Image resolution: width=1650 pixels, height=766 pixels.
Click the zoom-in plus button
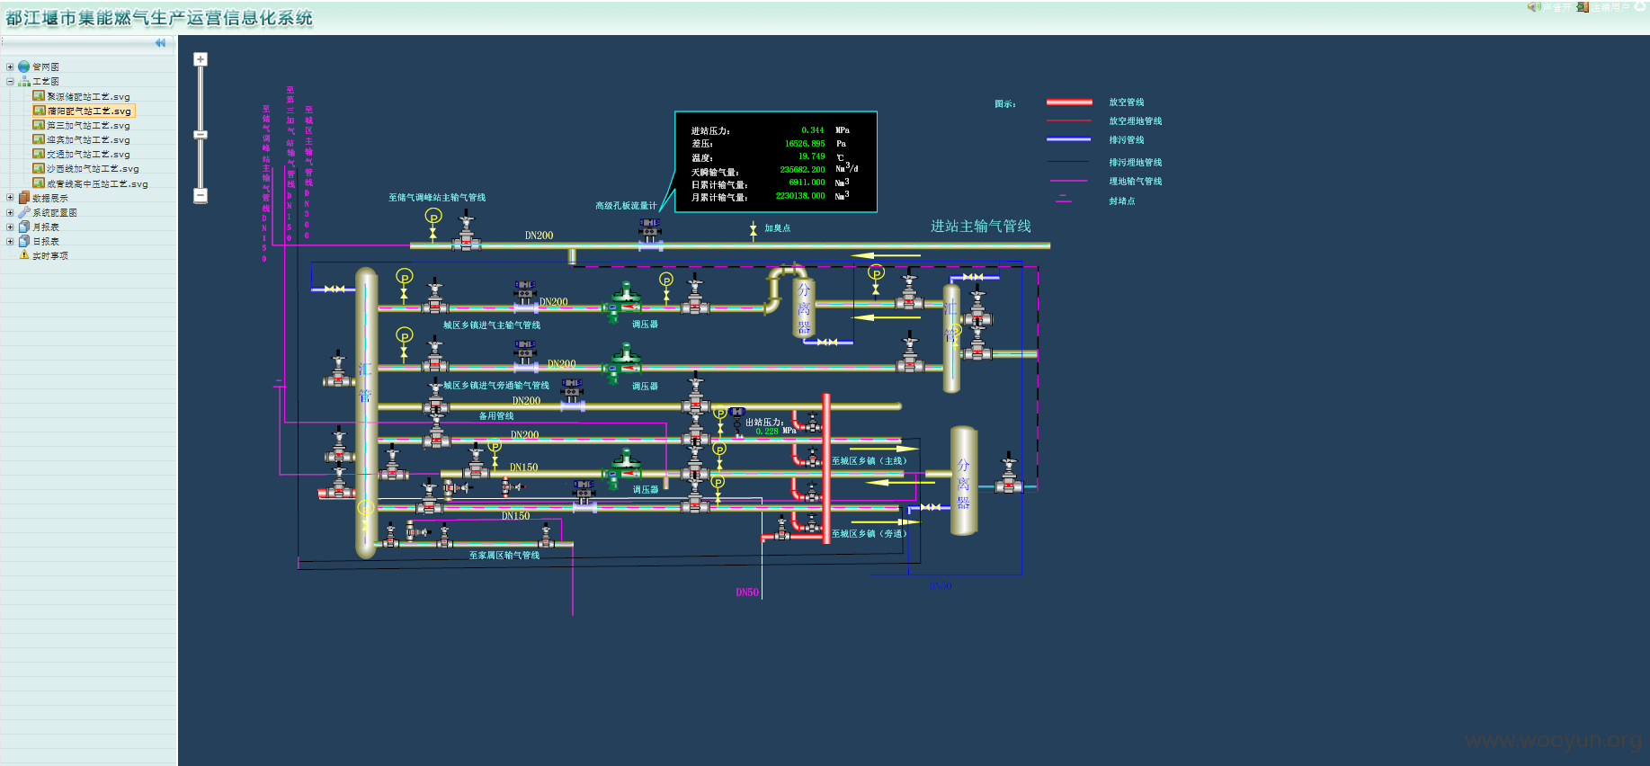tap(201, 59)
